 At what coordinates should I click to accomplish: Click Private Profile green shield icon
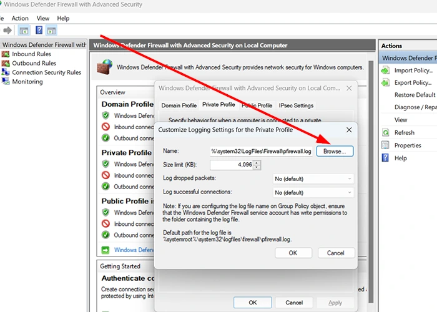pos(106,163)
